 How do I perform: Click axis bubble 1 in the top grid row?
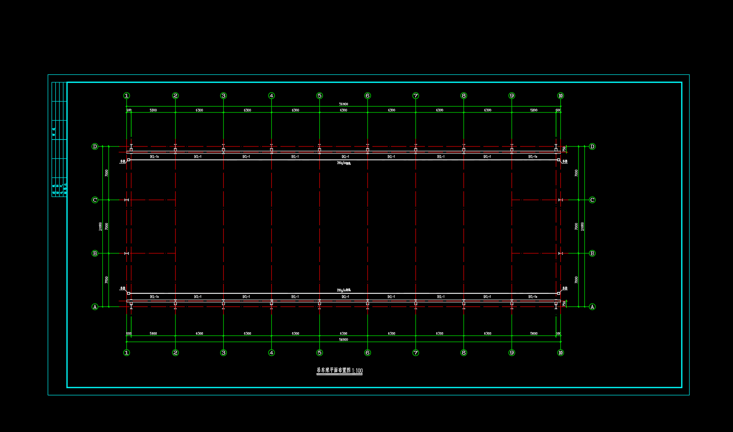(x=126, y=96)
